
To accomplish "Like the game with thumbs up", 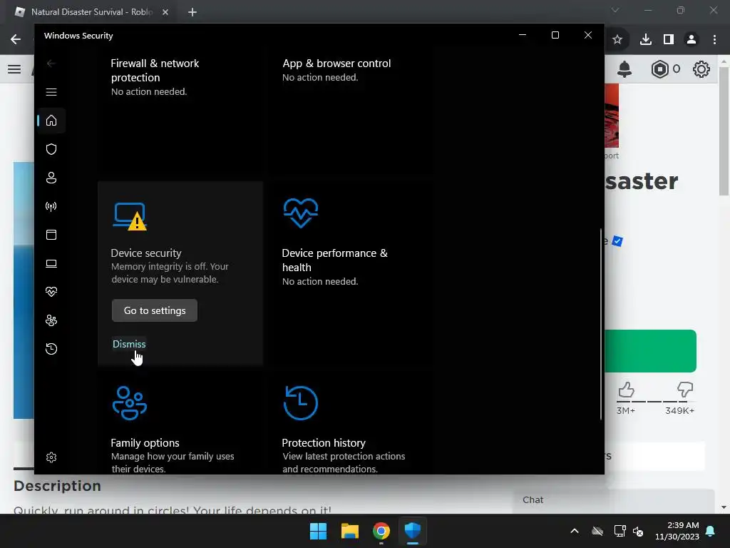I will [x=626, y=390].
